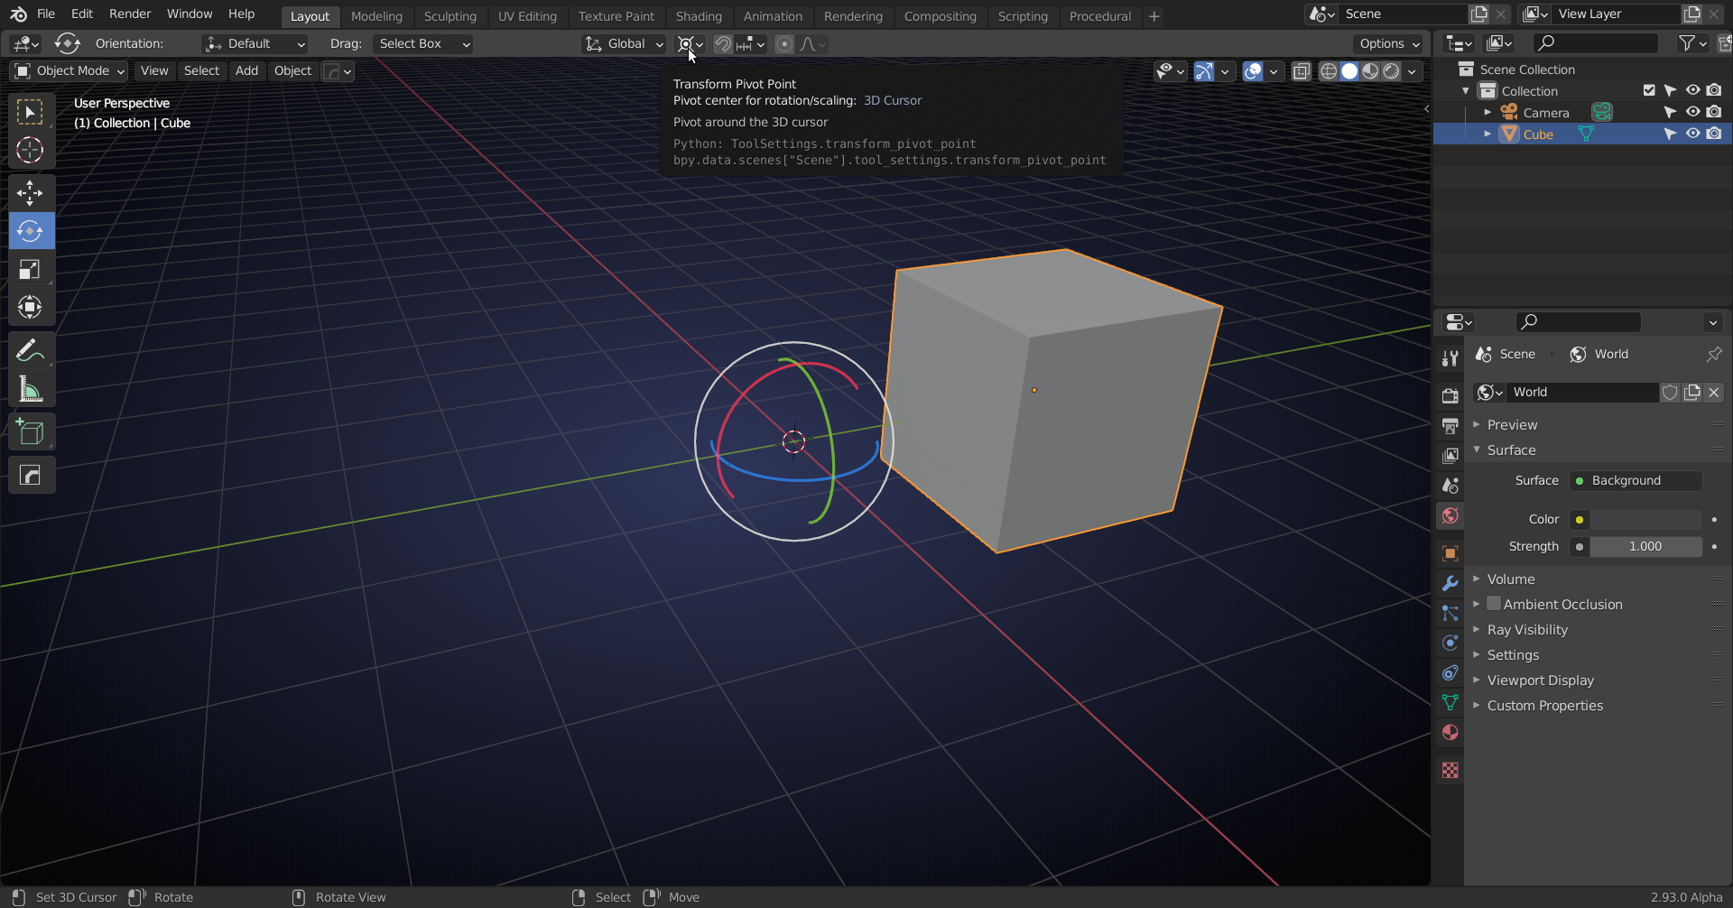Switch to the Modeling workspace tab
This screenshot has width=1733, height=908.
[376, 16]
